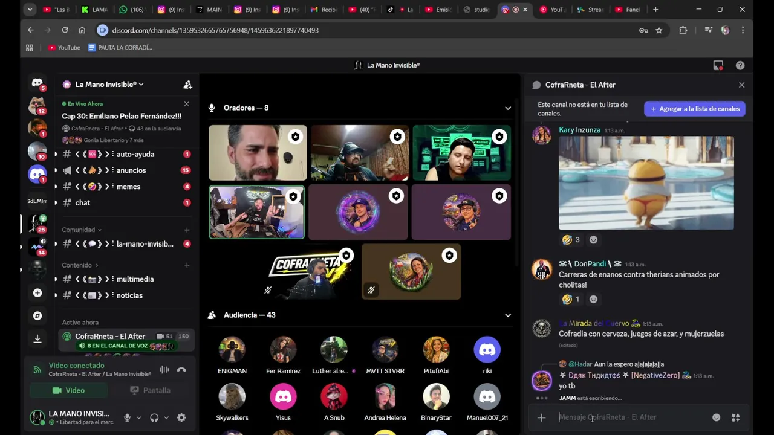This screenshot has height=435, width=774.
Task: Open the noticias channel
Action: click(x=126, y=295)
